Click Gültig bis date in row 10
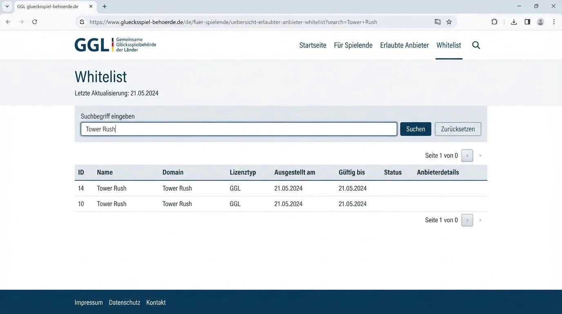This screenshot has height=314, width=562. point(352,204)
